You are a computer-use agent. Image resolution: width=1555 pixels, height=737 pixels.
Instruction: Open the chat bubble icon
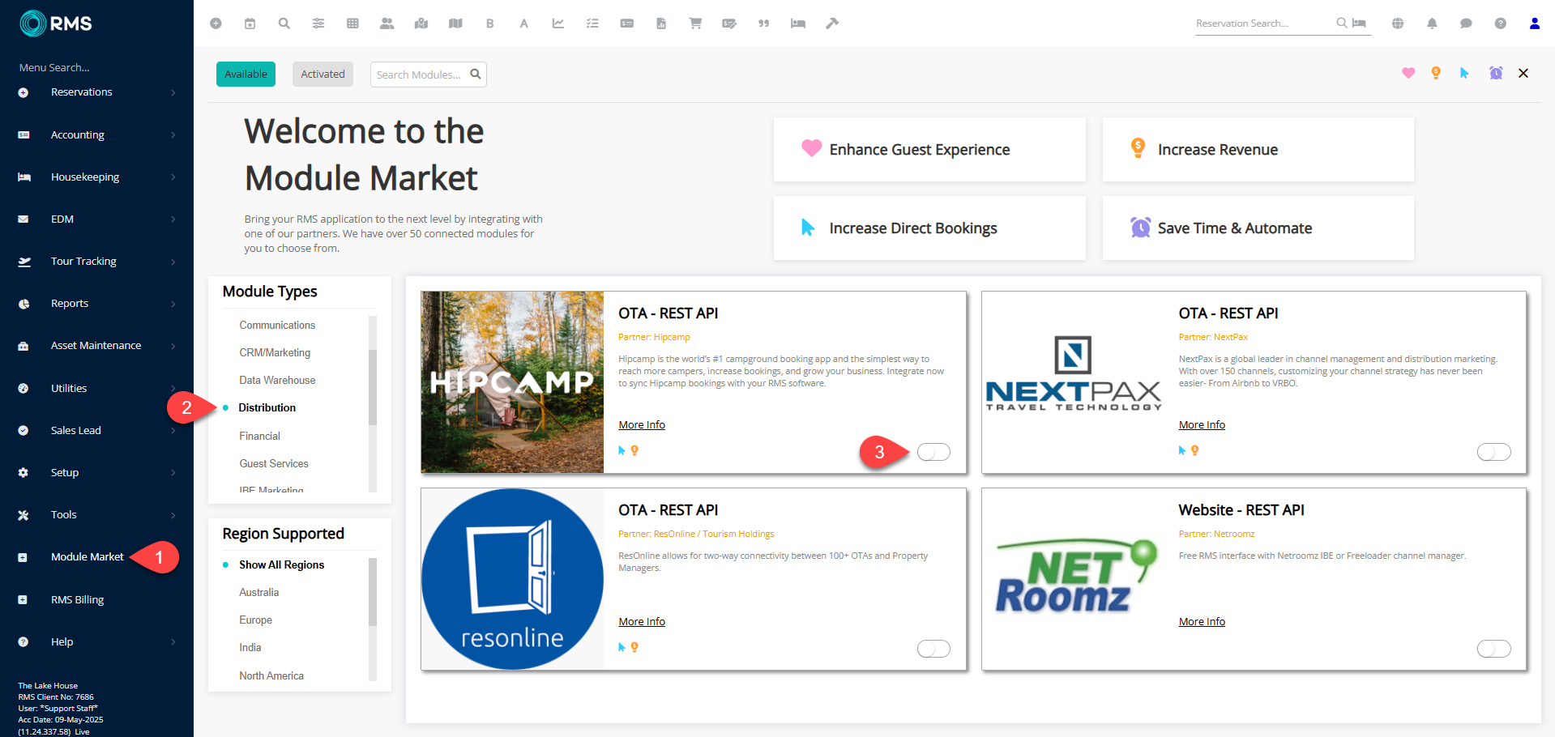coord(1466,23)
